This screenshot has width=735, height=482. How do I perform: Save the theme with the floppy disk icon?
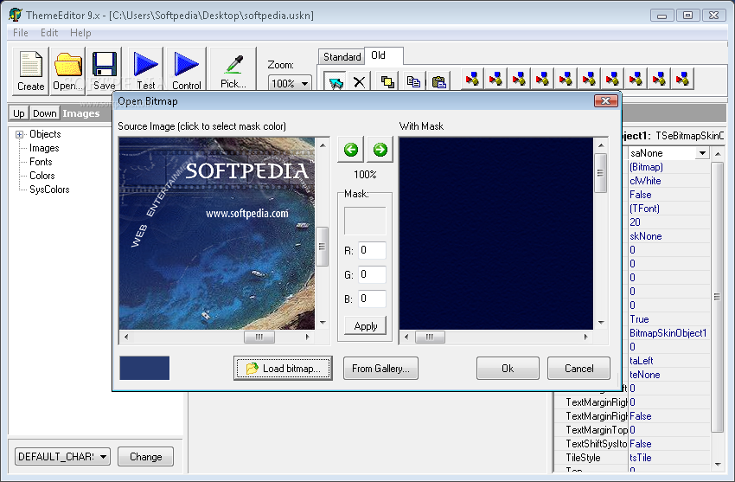[104, 71]
